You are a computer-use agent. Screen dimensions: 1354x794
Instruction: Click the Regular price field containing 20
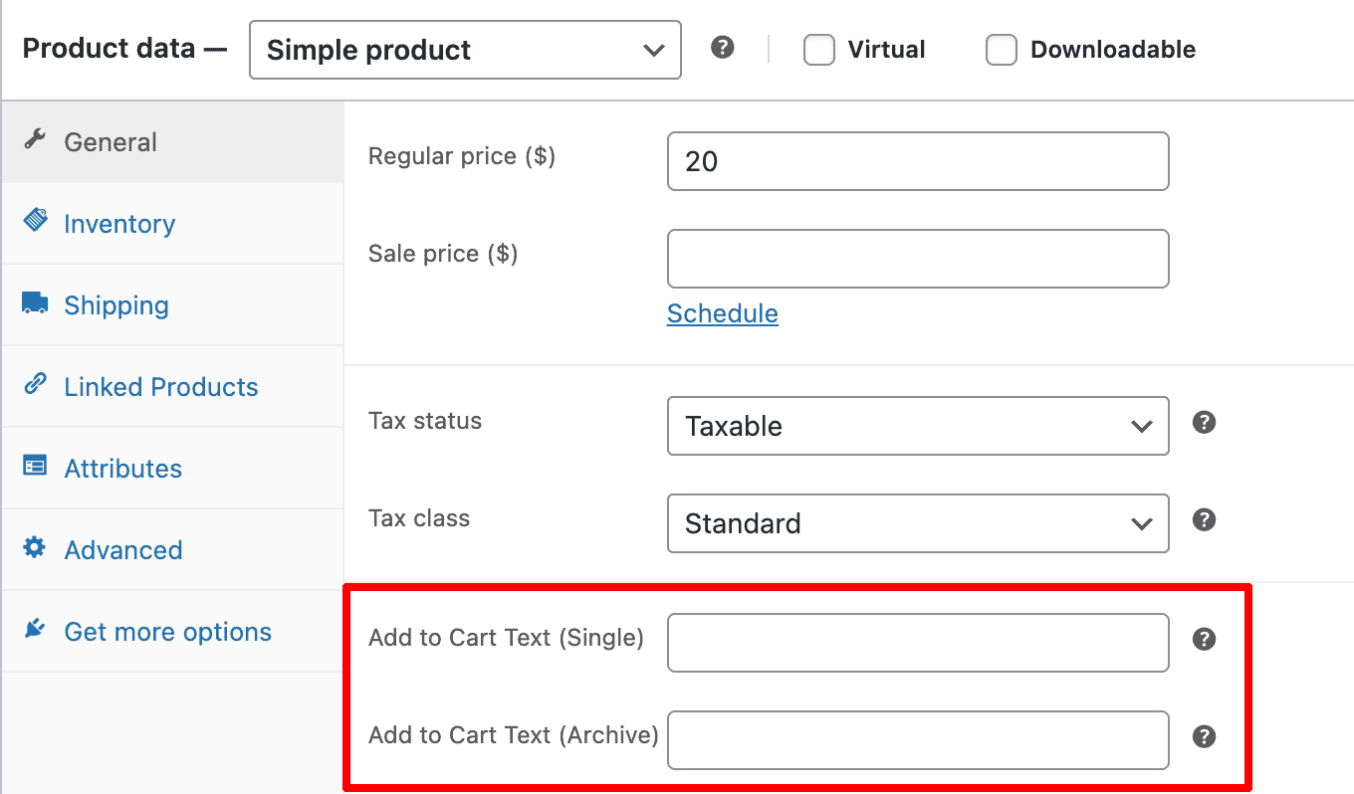point(918,161)
